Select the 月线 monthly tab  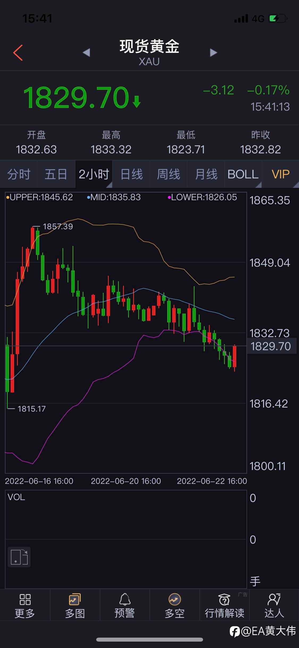click(206, 174)
